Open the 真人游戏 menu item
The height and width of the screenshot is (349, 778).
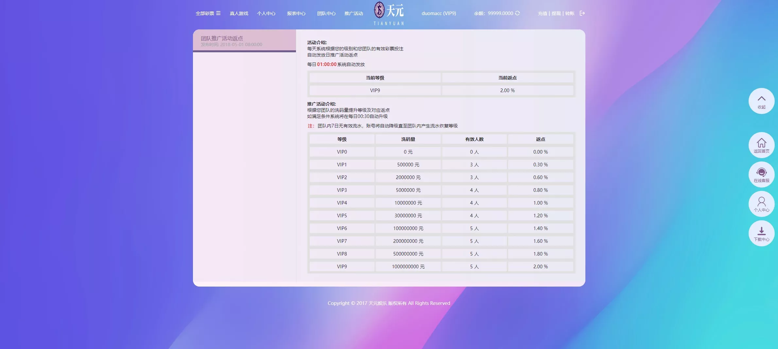click(239, 13)
